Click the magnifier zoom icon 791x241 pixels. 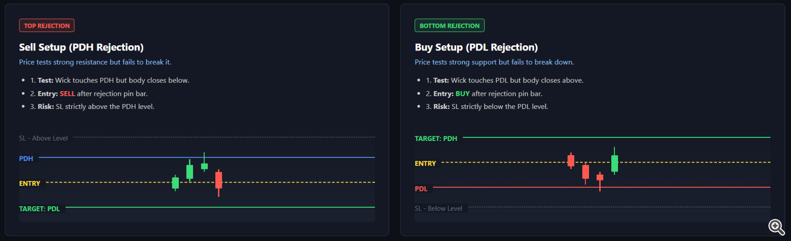[776, 226]
